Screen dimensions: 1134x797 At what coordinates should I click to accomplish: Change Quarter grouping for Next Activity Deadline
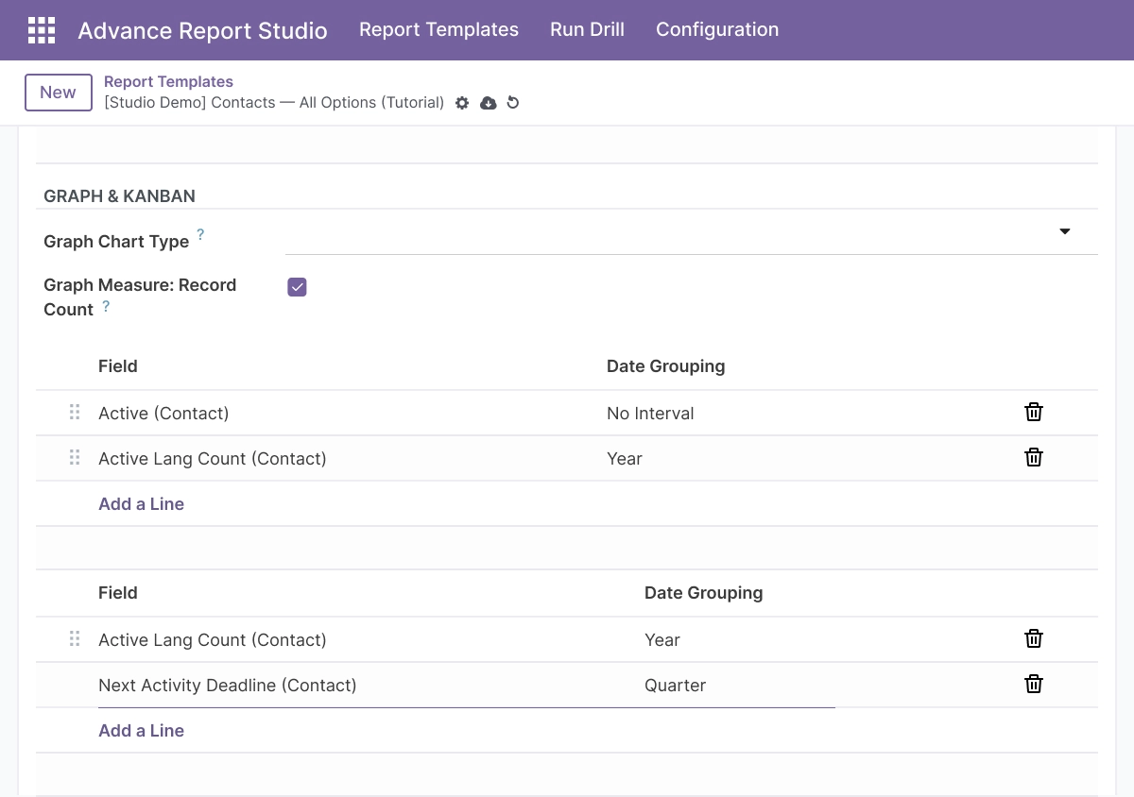click(675, 686)
